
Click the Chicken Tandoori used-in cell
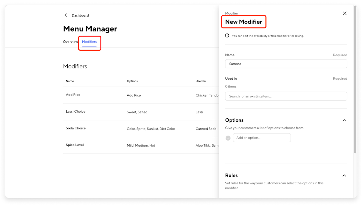[x=208, y=95]
